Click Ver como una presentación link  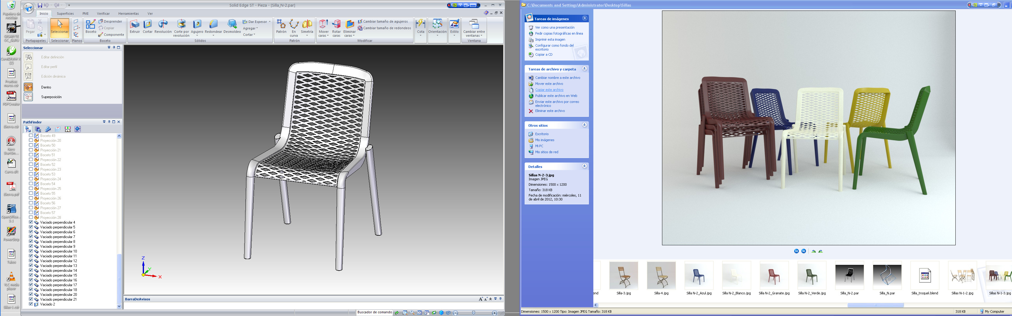555,27
